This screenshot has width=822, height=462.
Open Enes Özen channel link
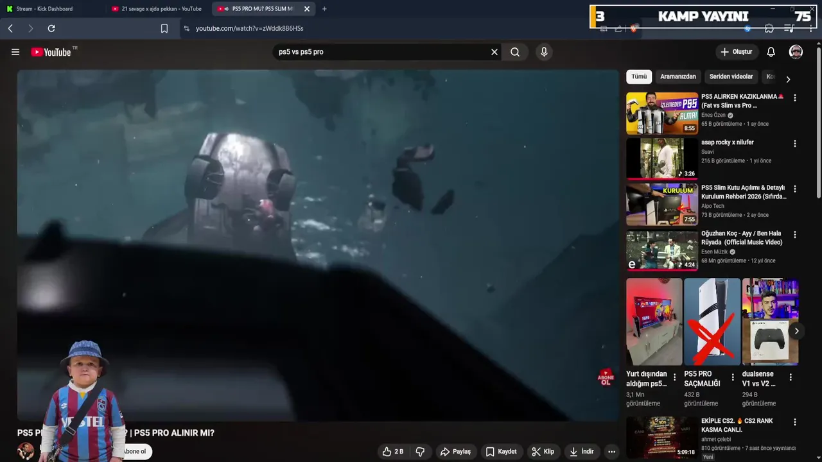pos(713,116)
